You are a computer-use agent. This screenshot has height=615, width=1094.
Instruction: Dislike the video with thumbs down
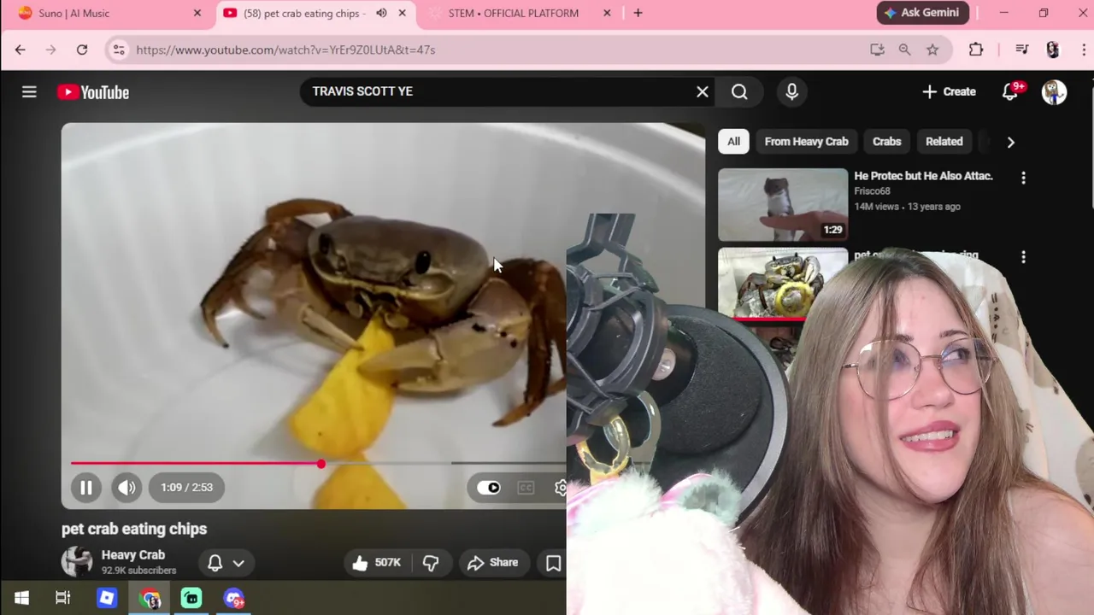[431, 562]
